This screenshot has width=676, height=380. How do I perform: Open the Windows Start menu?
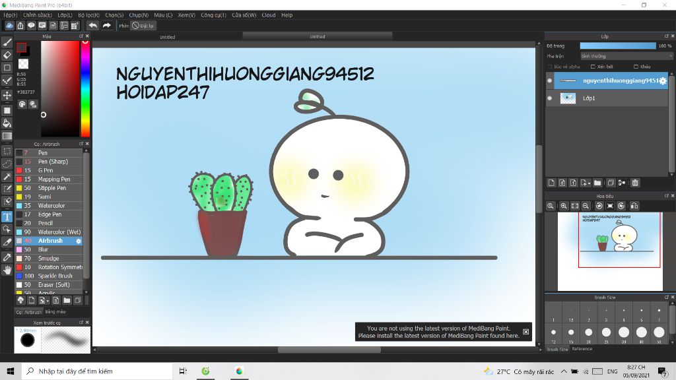11,371
